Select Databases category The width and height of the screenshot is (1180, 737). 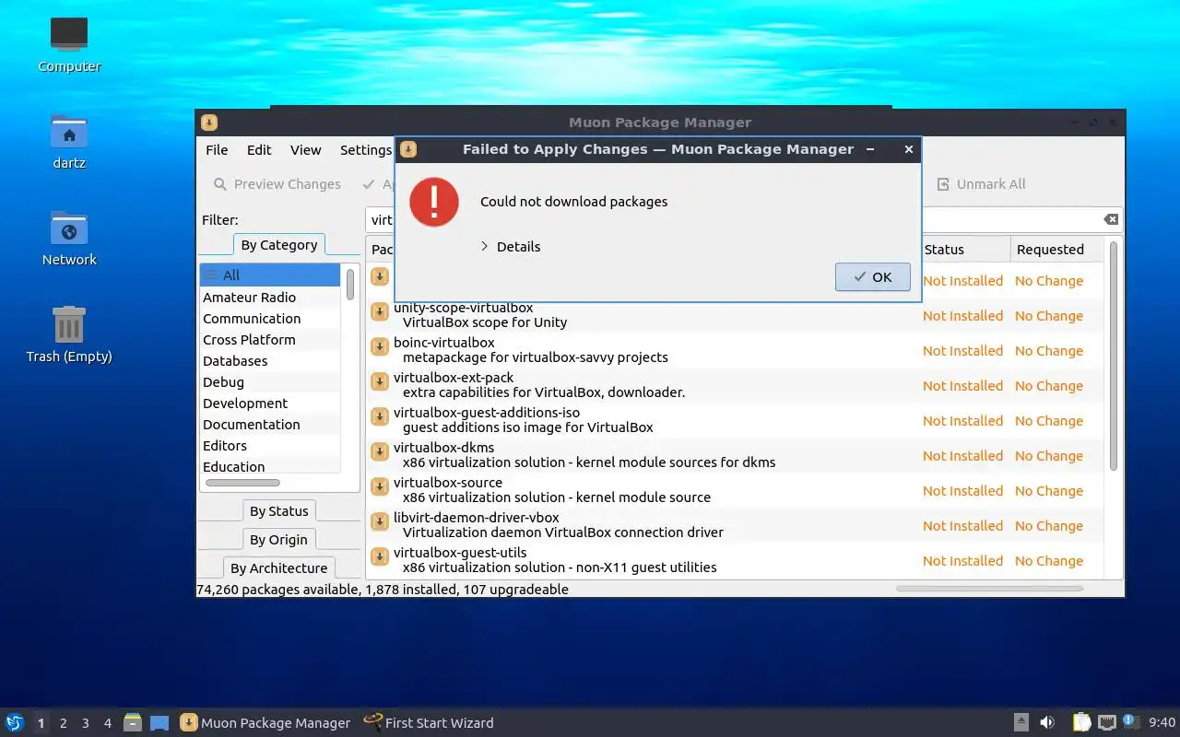pos(270,361)
